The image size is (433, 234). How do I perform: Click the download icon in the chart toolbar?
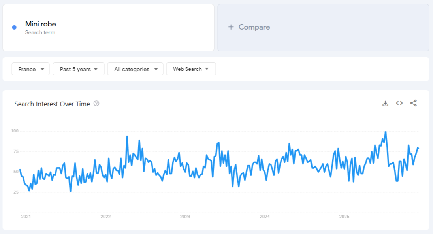(385, 103)
